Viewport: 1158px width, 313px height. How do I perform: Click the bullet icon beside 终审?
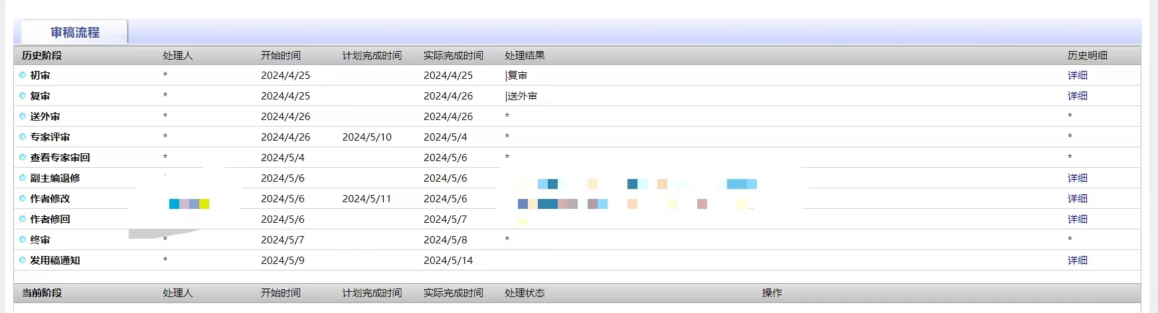[x=23, y=240]
